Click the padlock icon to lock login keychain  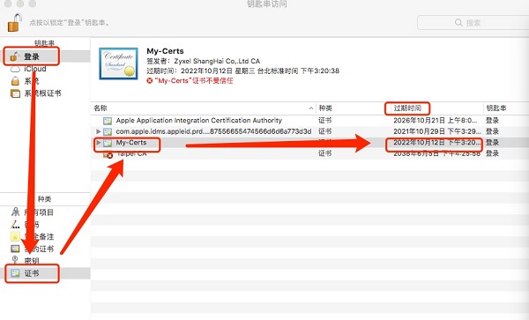[15, 23]
